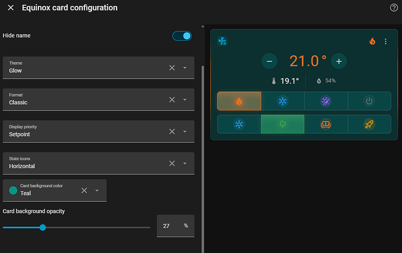
Task: Click the 19.1° current temperature reading
Action: tap(290, 81)
